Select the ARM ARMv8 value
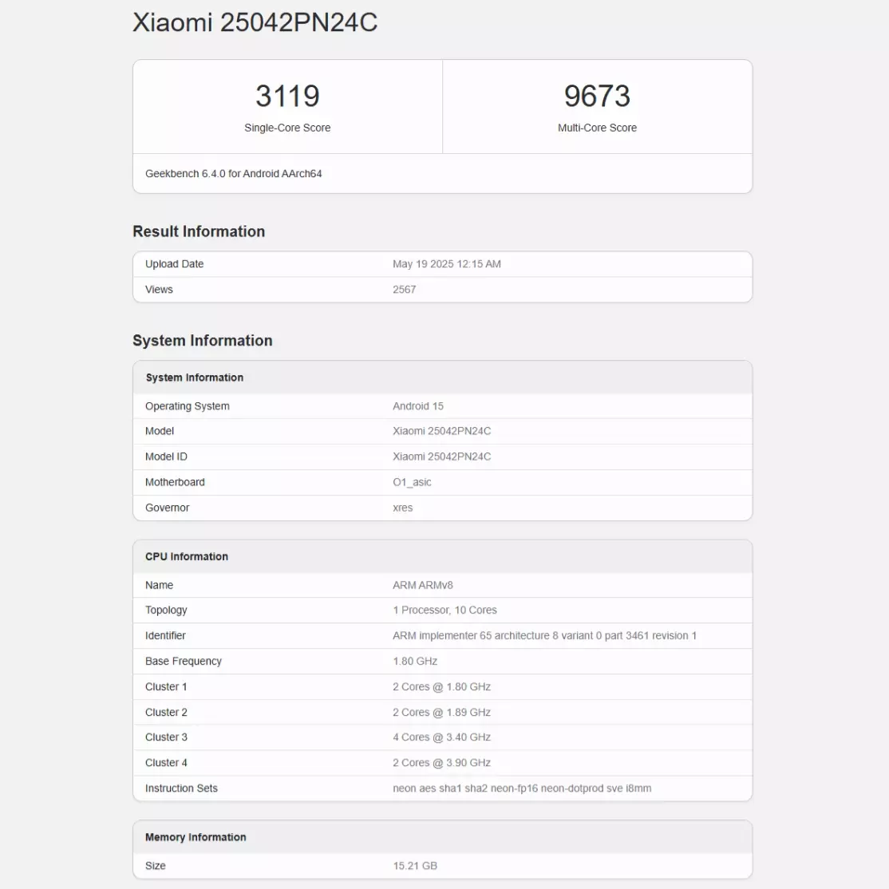This screenshot has height=889, width=889. point(423,585)
